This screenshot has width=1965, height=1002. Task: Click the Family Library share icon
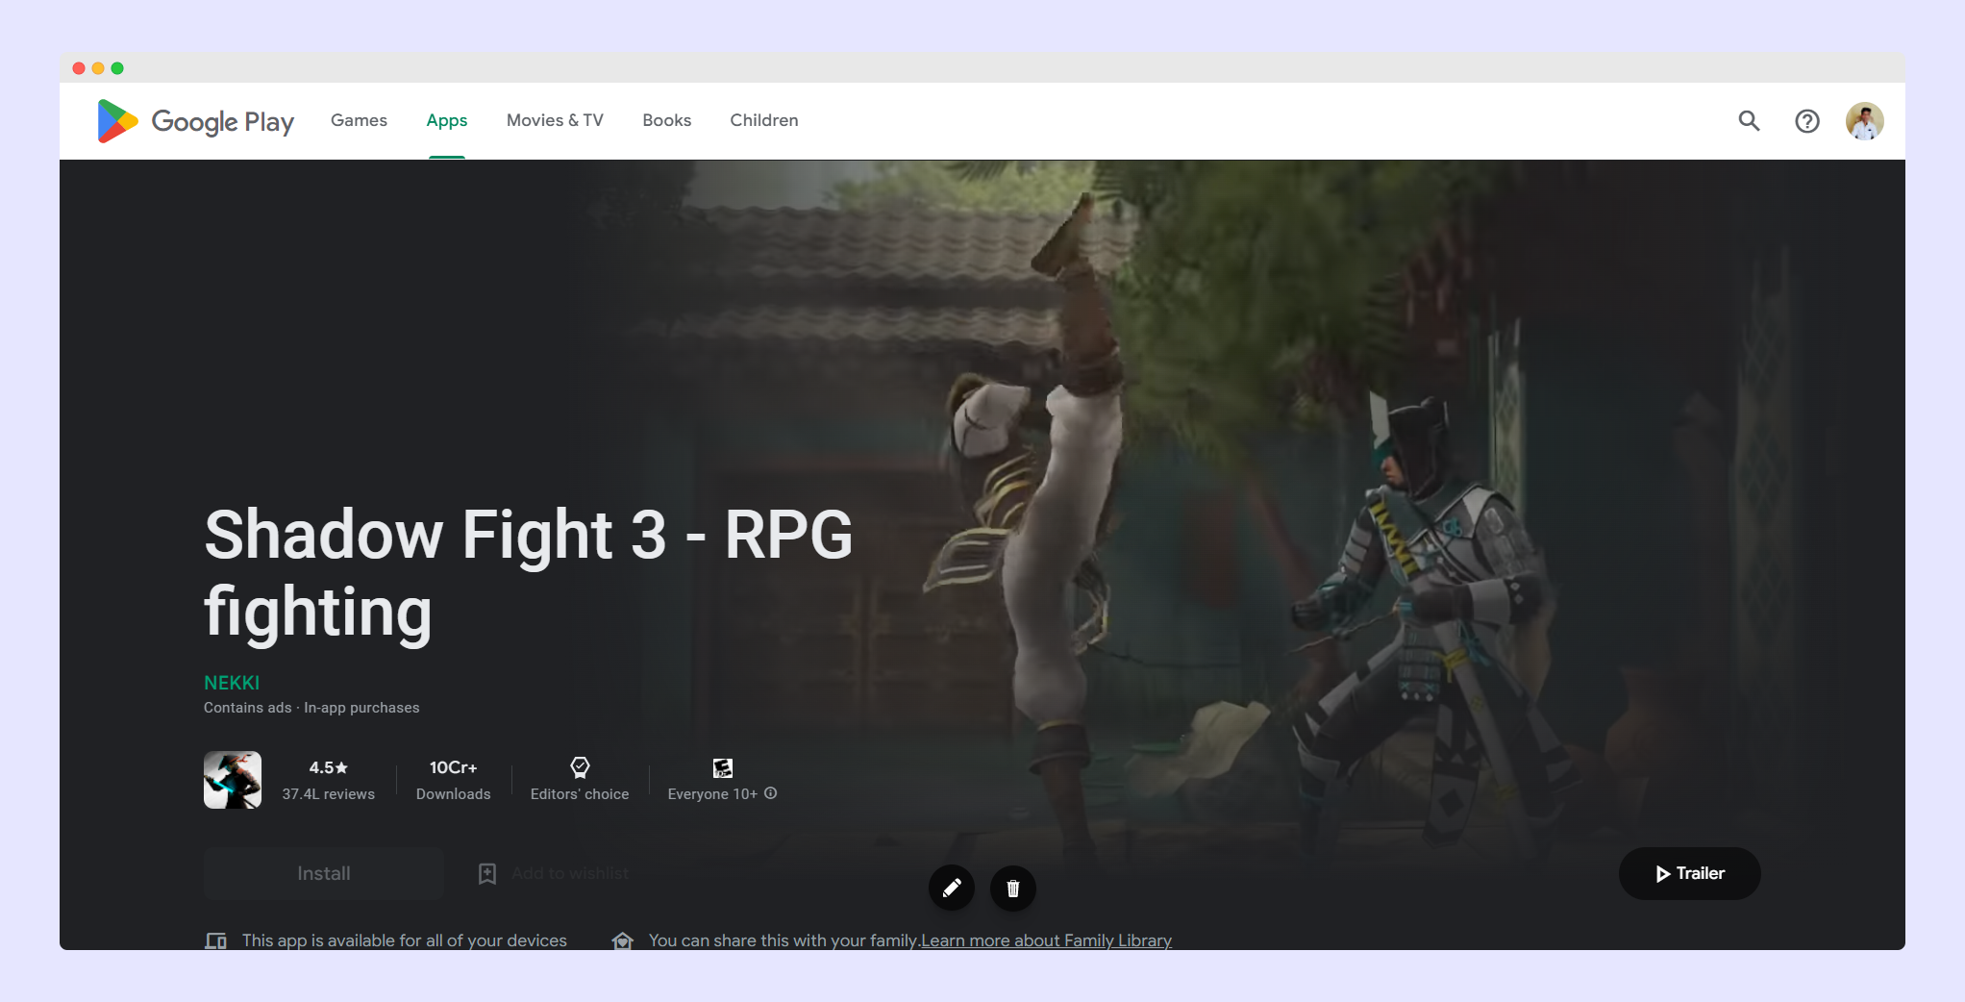(x=624, y=939)
